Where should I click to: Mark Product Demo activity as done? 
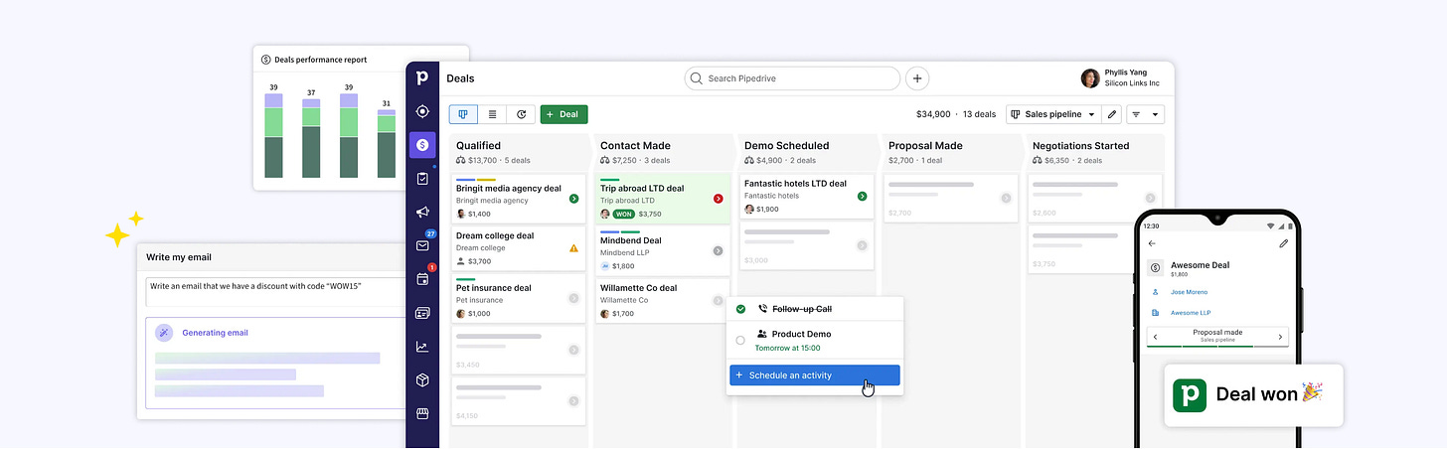click(740, 341)
